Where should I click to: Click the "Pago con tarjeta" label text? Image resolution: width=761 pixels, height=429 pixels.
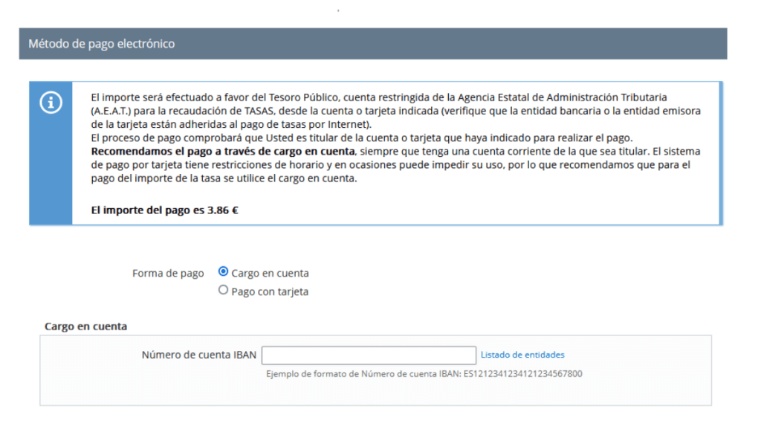[270, 291]
